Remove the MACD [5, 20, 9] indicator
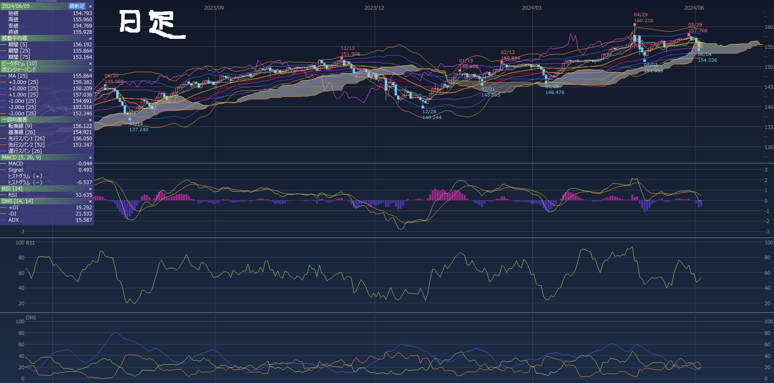This screenshot has height=383, width=774. 90,157
